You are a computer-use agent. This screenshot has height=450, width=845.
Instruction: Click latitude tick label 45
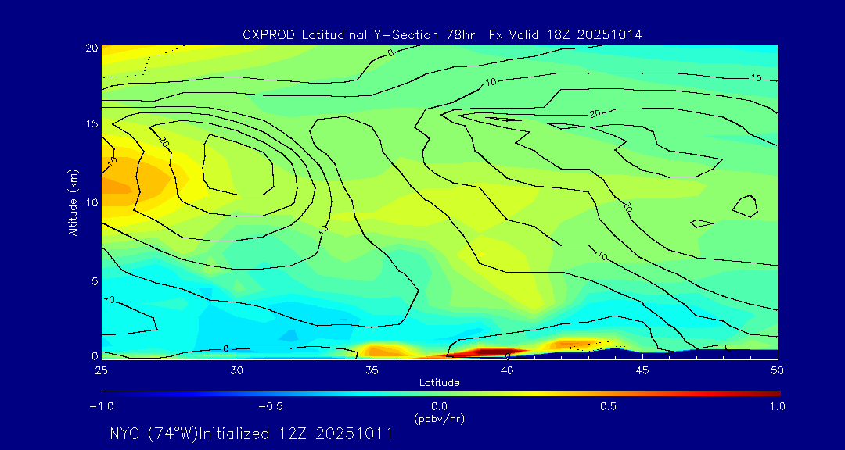point(642,370)
